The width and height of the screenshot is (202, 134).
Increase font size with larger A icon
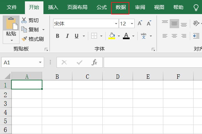[140, 23]
